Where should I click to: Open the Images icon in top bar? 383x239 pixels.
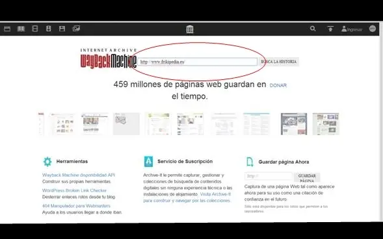(x=76, y=29)
